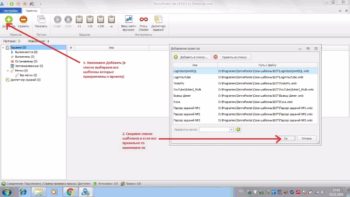Open Internet Explorer from taskbar
Screen dimensions: 350x197
click(x=23, y=192)
